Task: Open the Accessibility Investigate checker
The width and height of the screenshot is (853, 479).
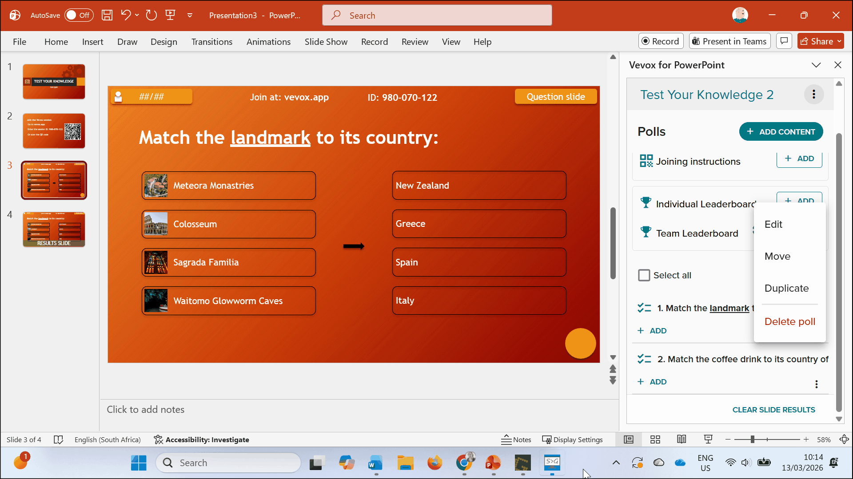Action: click(201, 439)
